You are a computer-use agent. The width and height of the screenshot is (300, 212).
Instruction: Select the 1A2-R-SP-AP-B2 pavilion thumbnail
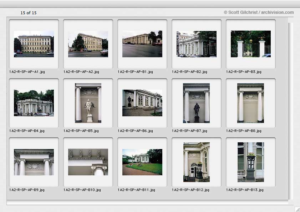click(x=197, y=44)
